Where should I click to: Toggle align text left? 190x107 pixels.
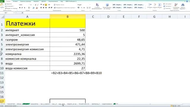click(41, 8)
